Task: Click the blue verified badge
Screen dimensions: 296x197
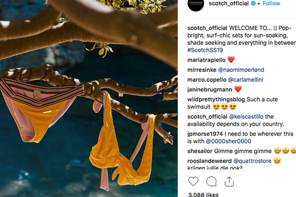Action: 253,3
